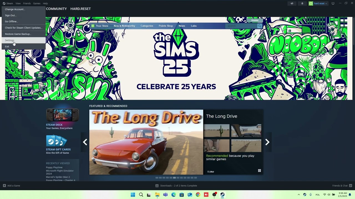Open Microsoft Flight Simulator 2024 link
The image size is (355, 199).
click(x=60, y=172)
